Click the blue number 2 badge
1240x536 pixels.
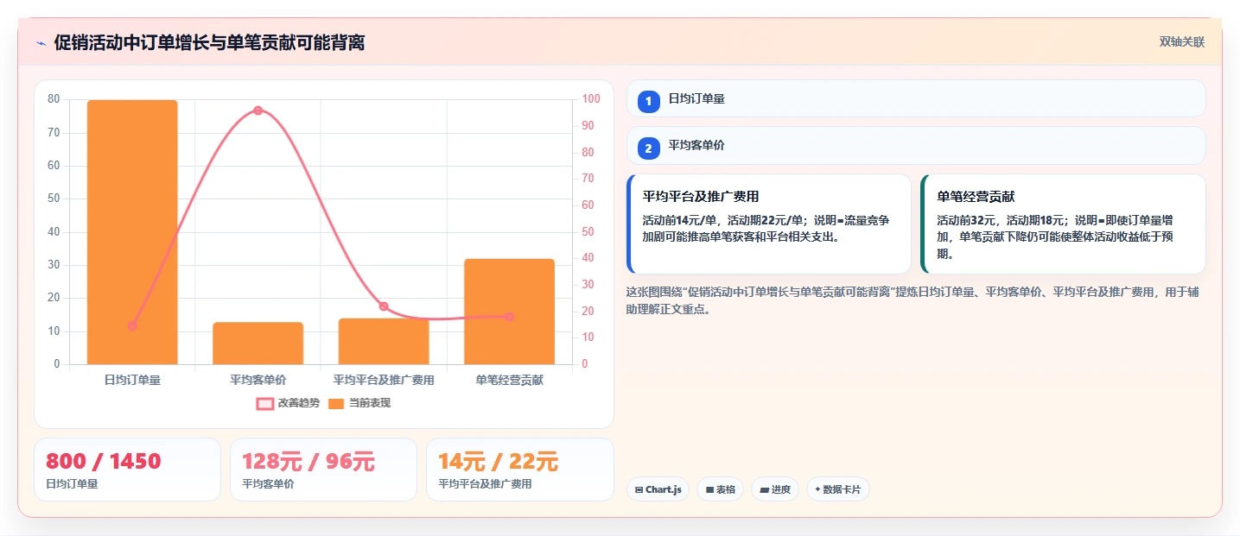tap(648, 148)
